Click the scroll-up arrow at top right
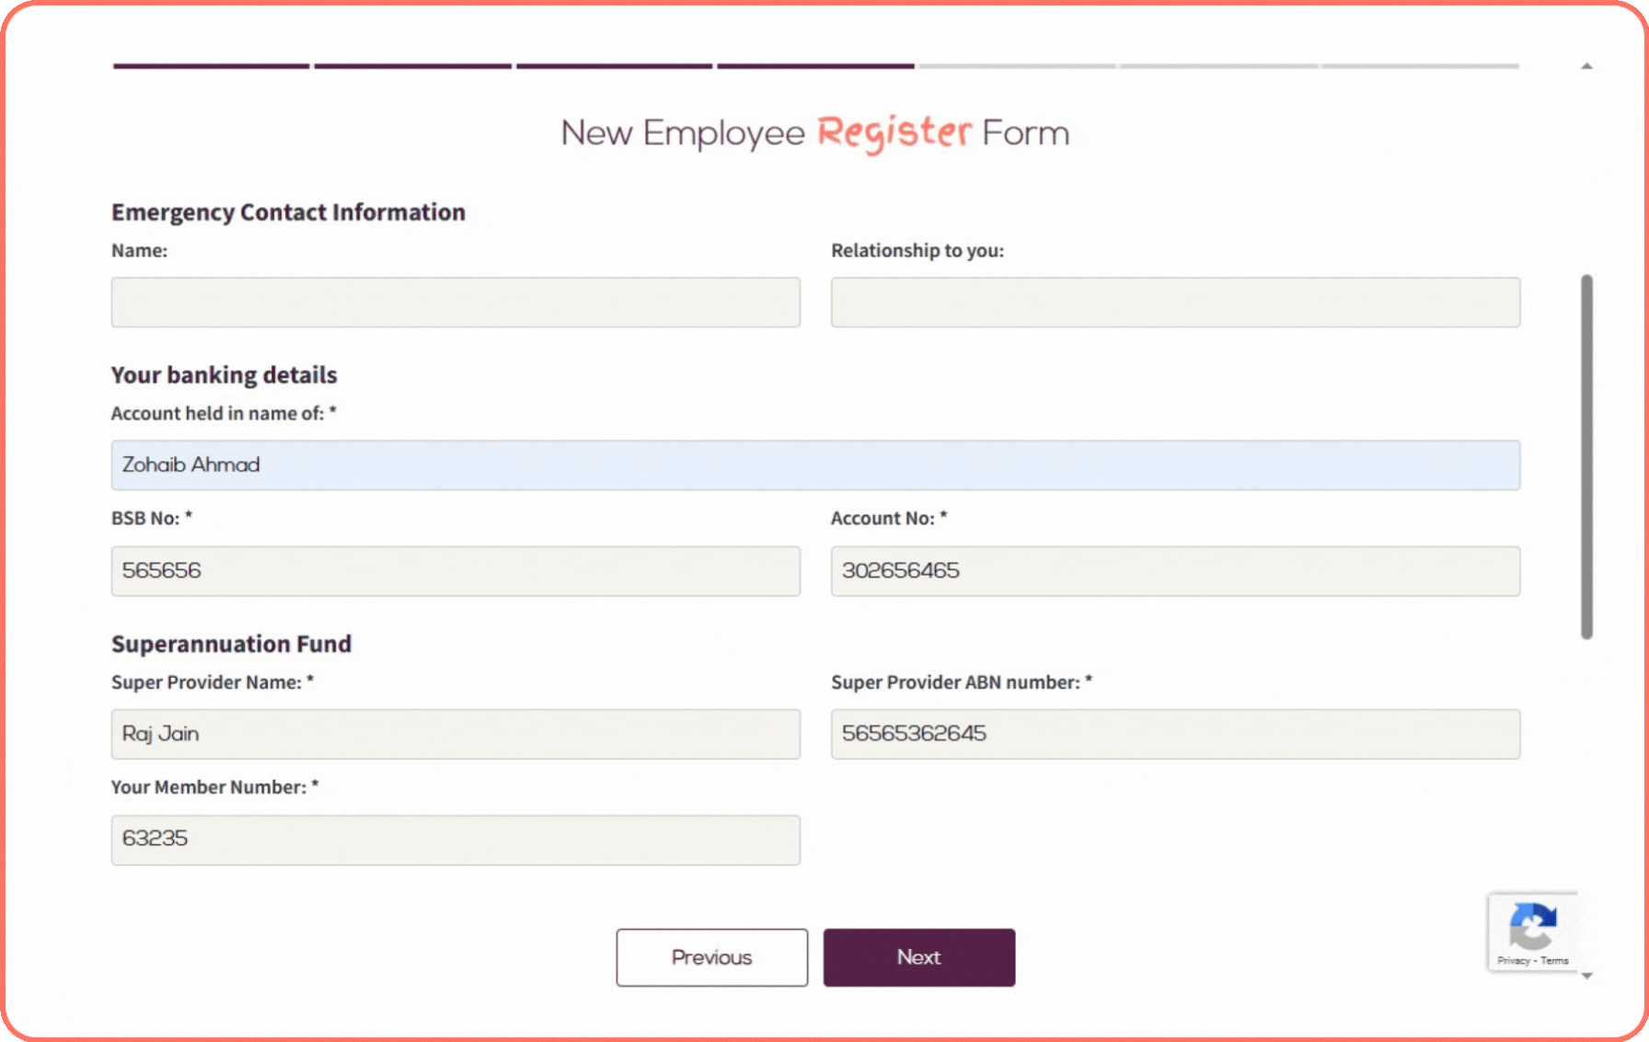1649x1042 pixels. click(1586, 65)
